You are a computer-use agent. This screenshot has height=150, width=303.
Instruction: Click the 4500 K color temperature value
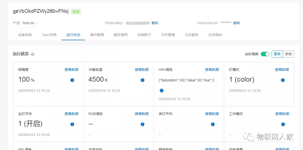pos(98,79)
